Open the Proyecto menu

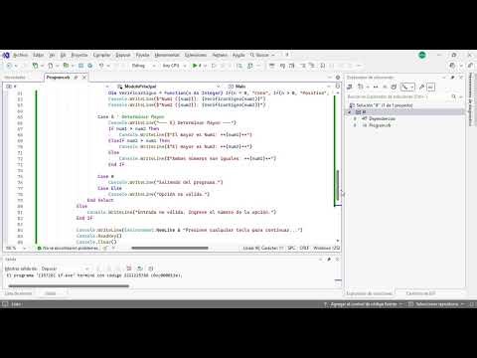tap(79, 55)
